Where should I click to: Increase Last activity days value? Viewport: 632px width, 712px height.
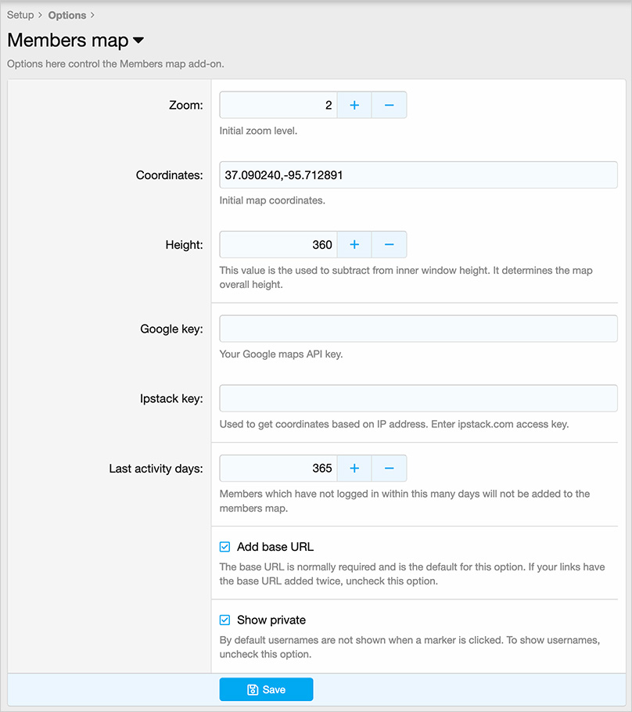click(x=354, y=469)
